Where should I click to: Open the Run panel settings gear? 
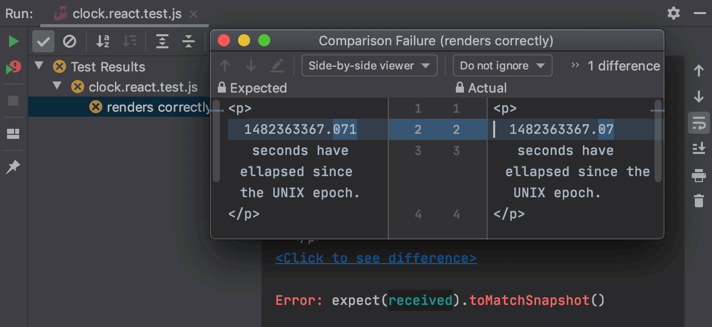673,14
